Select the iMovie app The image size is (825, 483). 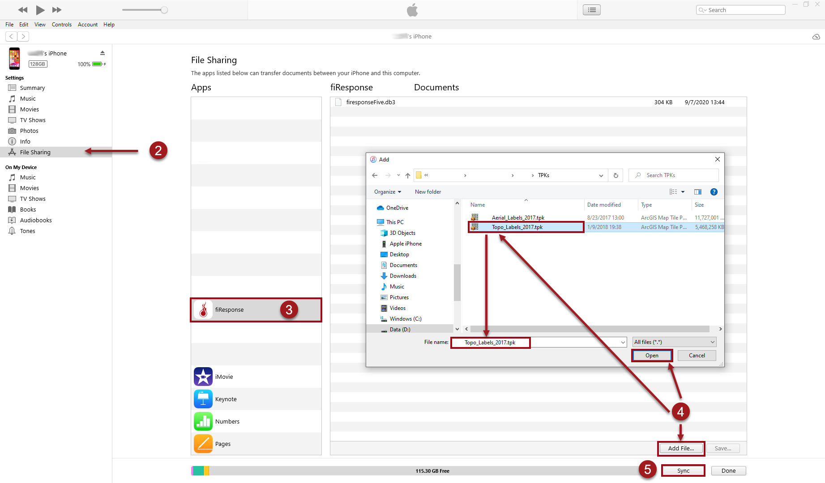point(256,377)
